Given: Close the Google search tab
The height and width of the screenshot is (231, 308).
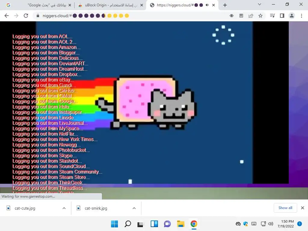Looking at the screenshot, I should pos(70,5).
